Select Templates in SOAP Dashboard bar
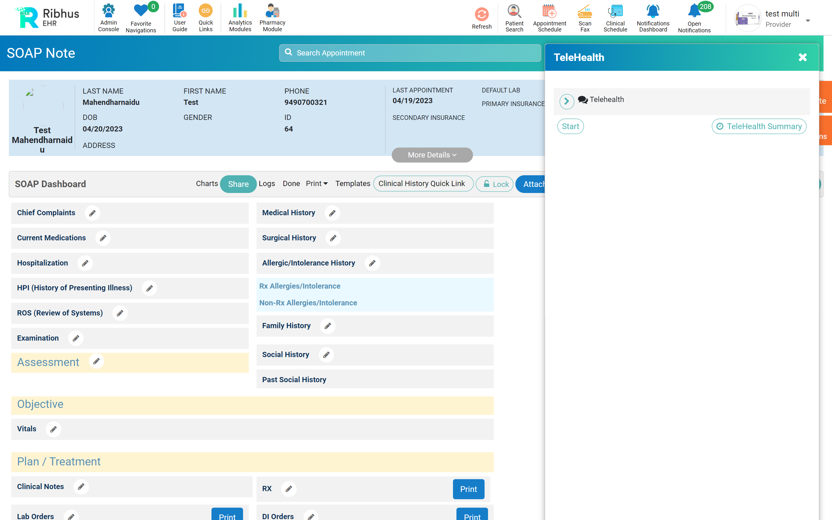Image resolution: width=832 pixels, height=520 pixels. click(352, 184)
